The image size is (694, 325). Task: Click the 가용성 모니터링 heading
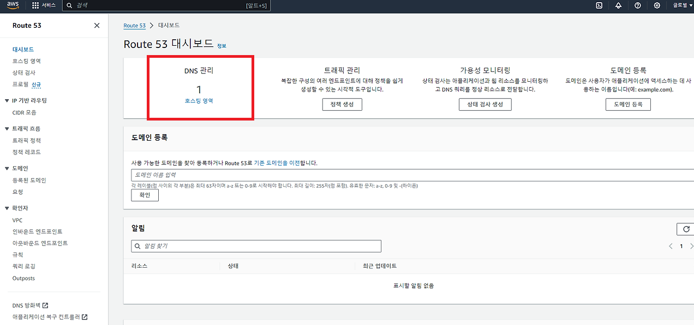pos(485,70)
